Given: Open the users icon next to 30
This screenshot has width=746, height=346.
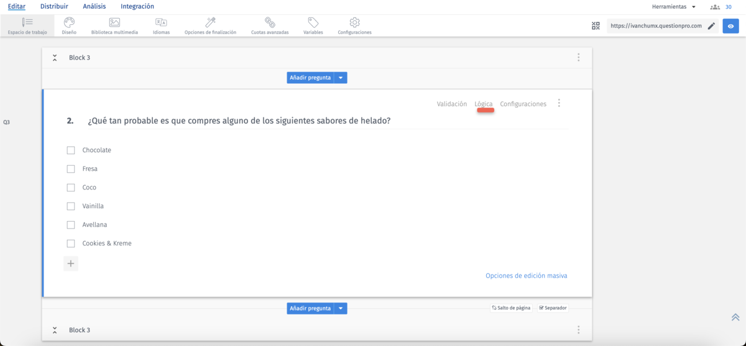Looking at the screenshot, I should coord(715,7).
